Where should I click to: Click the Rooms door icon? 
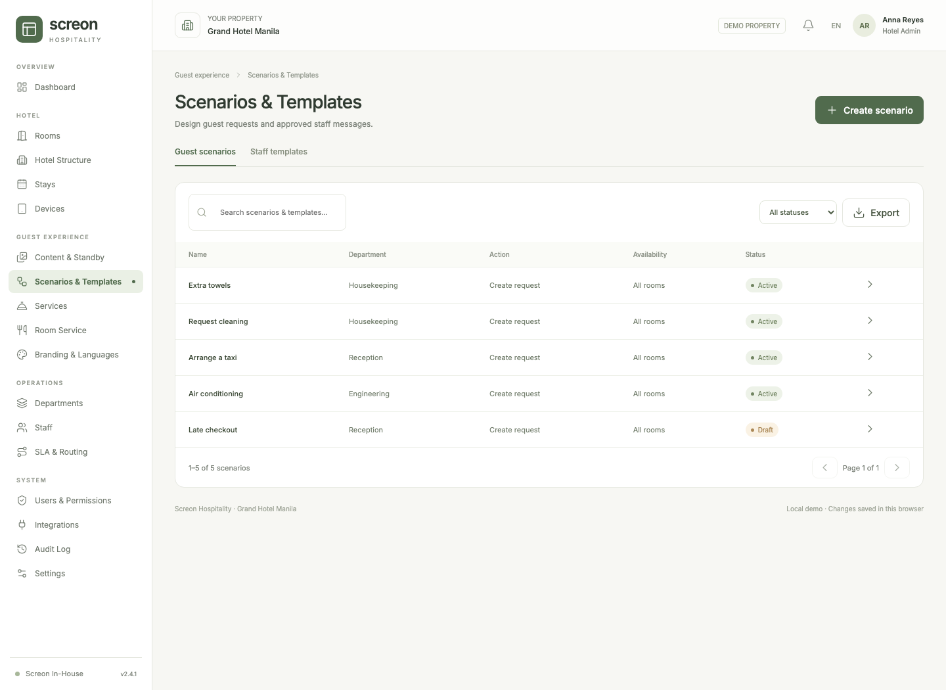point(22,136)
